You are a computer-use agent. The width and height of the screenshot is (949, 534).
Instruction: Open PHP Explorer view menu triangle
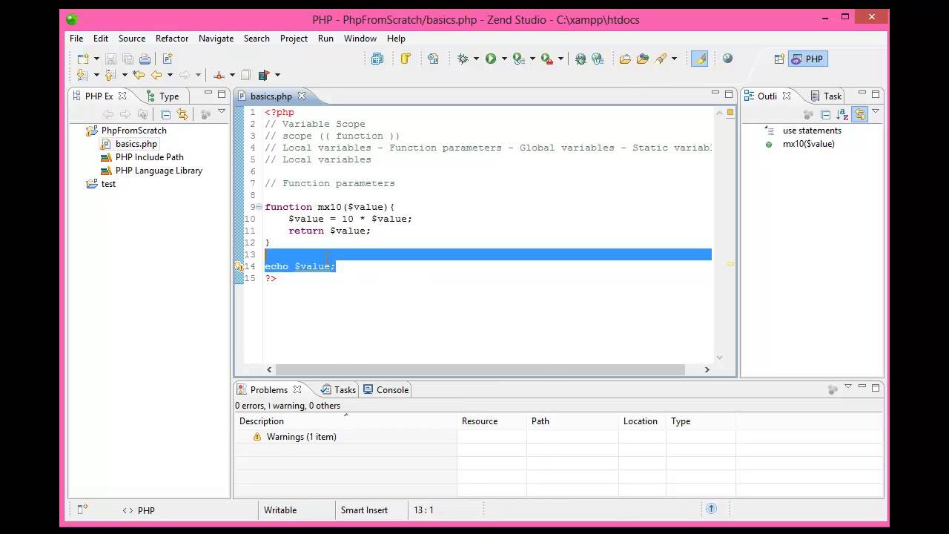pyautogui.click(x=222, y=111)
